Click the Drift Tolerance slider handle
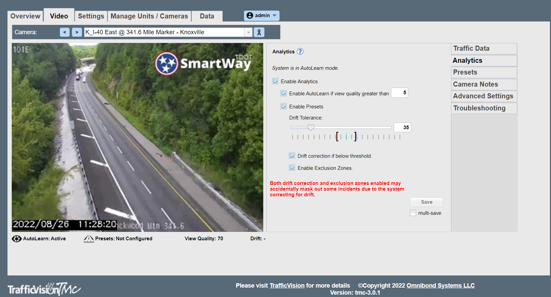The width and height of the screenshot is (551, 297). pyautogui.click(x=311, y=128)
